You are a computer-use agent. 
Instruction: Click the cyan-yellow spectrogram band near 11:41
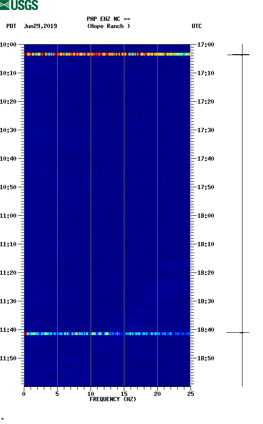pos(107,334)
